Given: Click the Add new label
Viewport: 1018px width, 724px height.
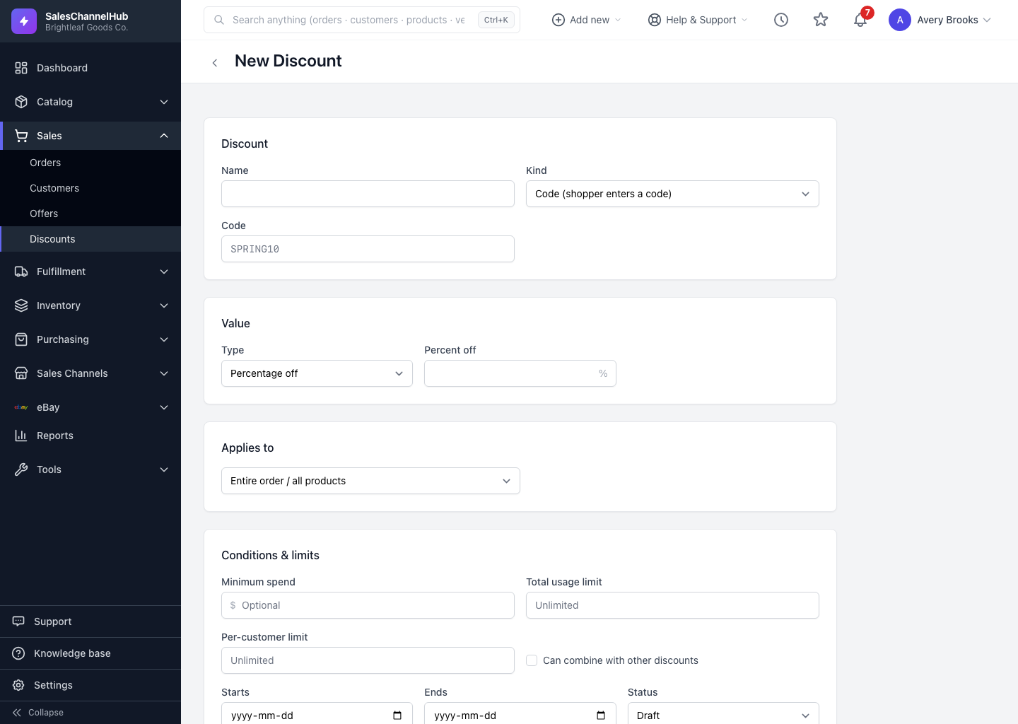Looking at the screenshot, I should (590, 20).
